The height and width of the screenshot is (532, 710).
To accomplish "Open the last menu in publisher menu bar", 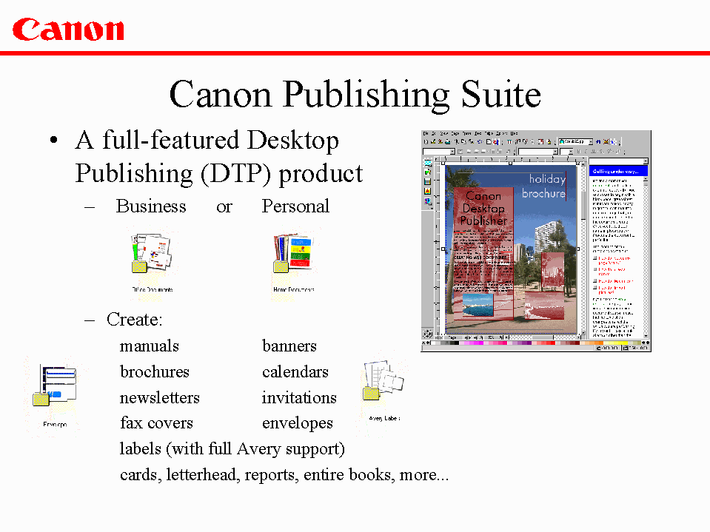I will [515, 133].
